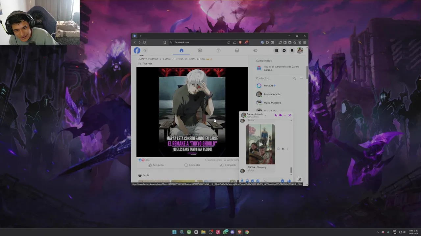Screen dimensions: 421x236
Task: Open Brave Shields lion icon
Action: click(240, 42)
